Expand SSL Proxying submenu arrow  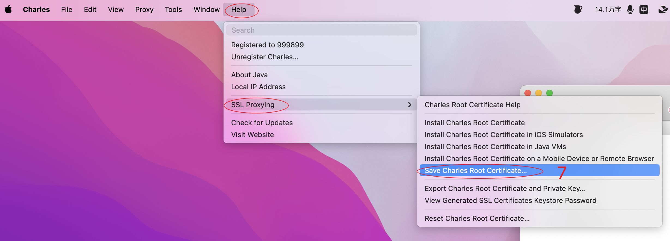pyautogui.click(x=409, y=105)
